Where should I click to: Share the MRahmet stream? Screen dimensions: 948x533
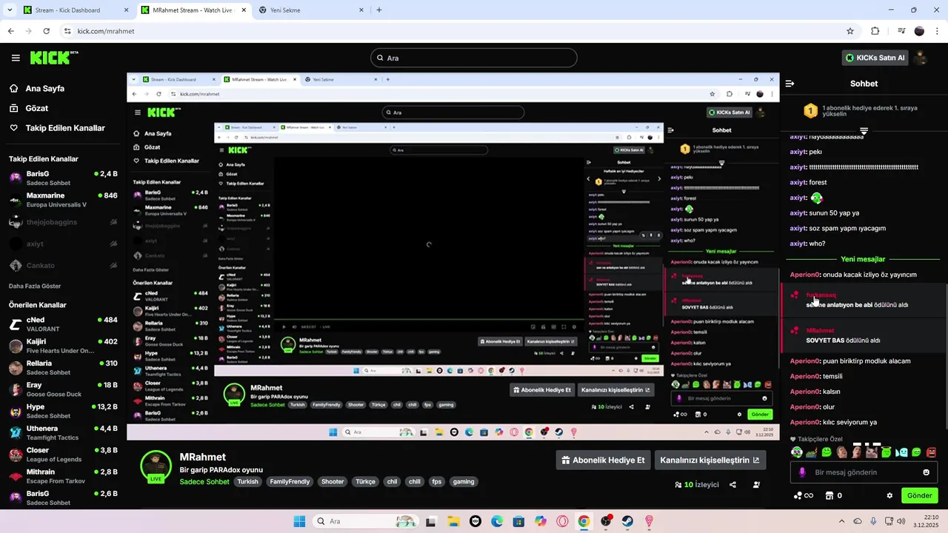732,485
